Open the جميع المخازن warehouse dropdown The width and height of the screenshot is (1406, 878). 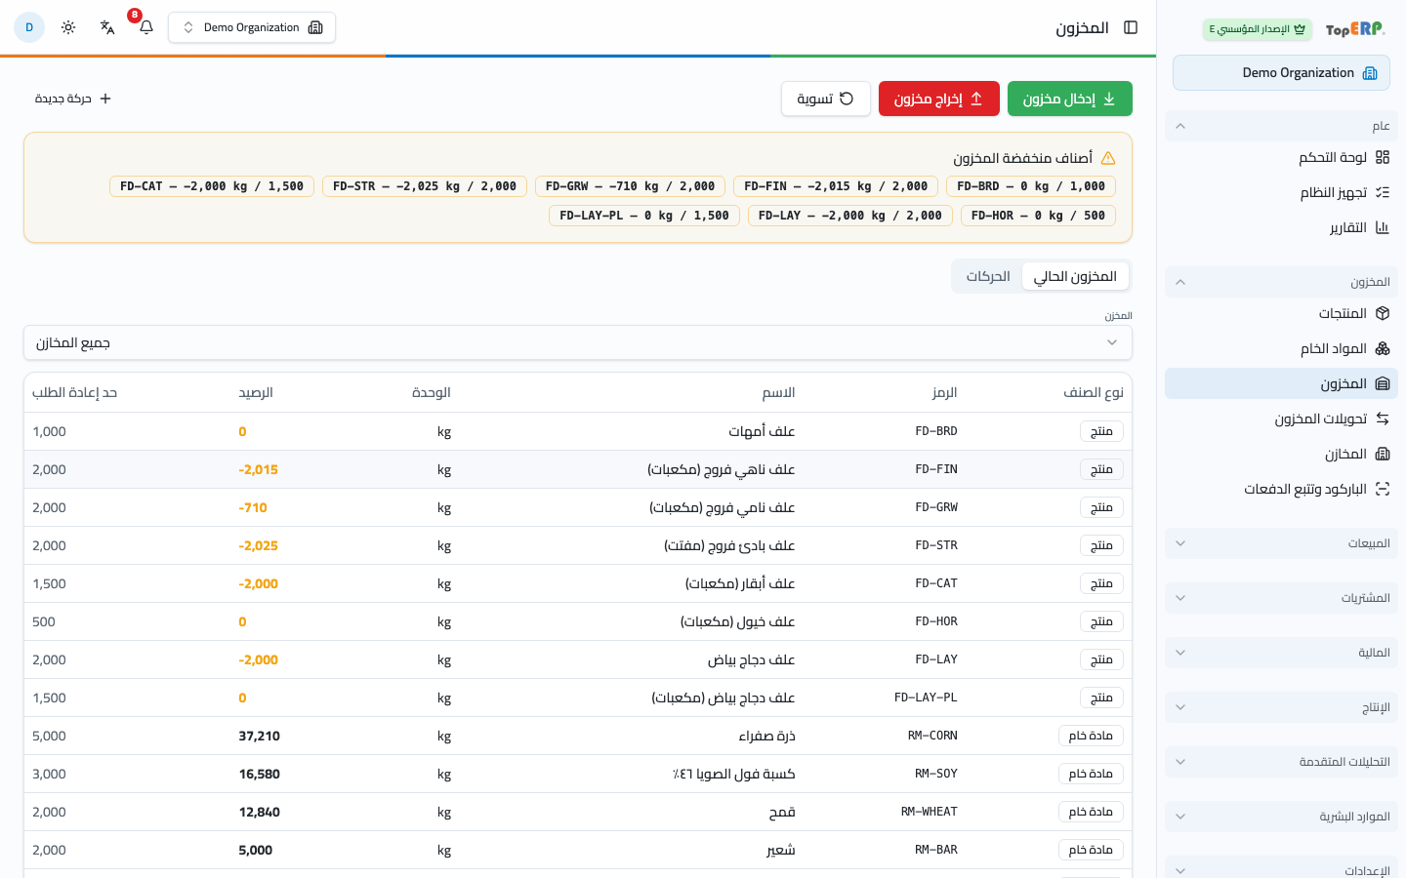(578, 342)
